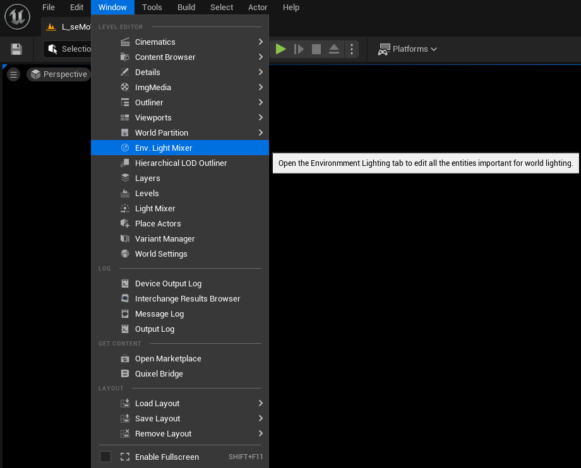
Task: Expand the Cinematics submenu arrow
Action: (260, 42)
